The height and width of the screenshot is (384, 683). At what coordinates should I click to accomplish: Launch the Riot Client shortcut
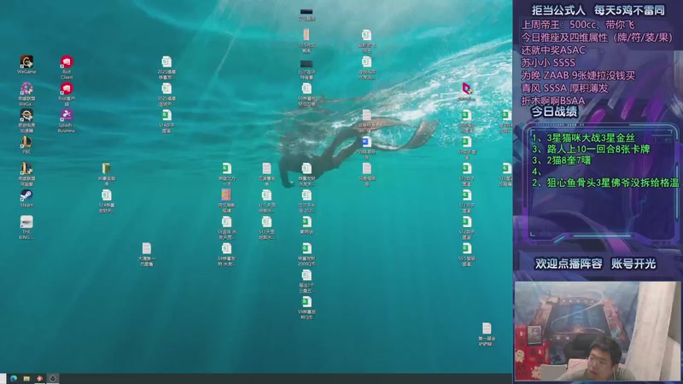[x=67, y=67]
